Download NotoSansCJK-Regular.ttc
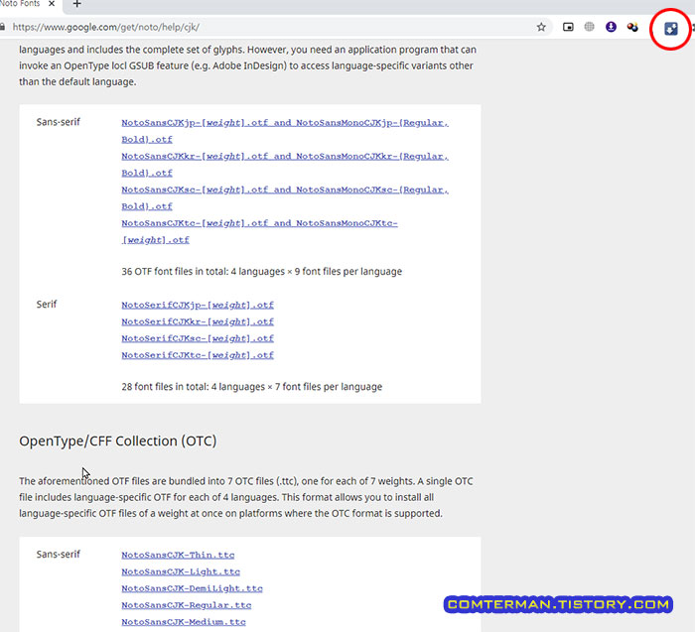Viewport: 695px width, 632px height. (187, 605)
